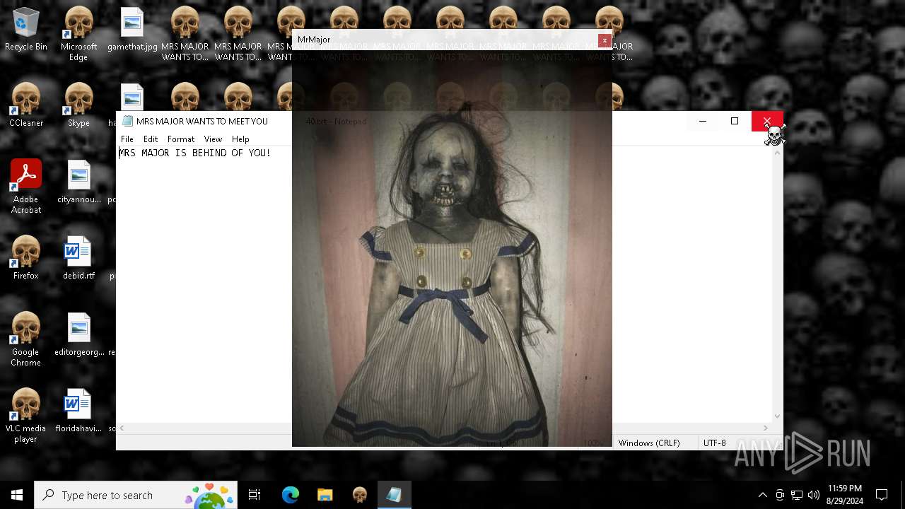
Task: Open Microsoft Edge from taskbar
Action: (291, 495)
